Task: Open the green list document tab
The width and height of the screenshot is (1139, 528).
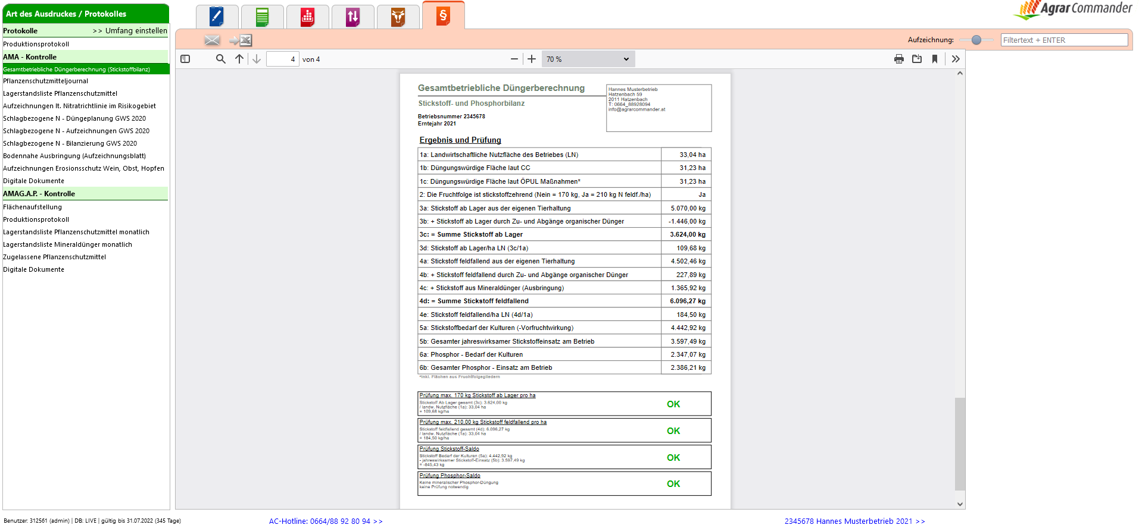Action: (262, 17)
